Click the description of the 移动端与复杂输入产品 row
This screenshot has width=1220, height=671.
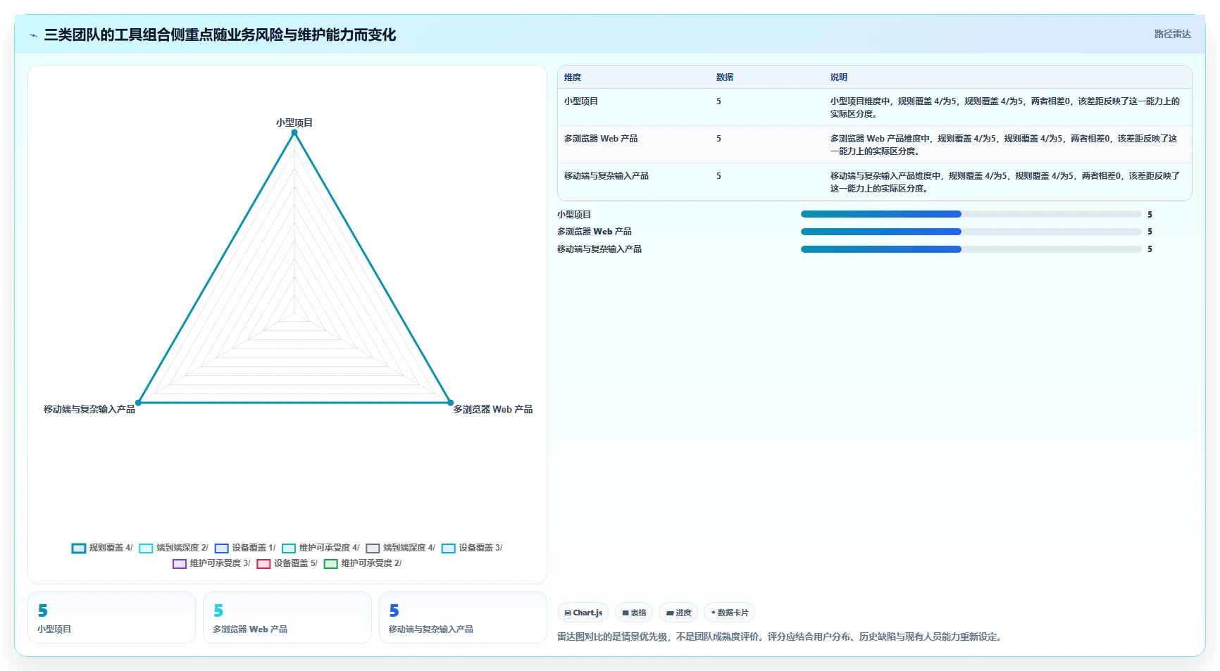[1005, 182]
